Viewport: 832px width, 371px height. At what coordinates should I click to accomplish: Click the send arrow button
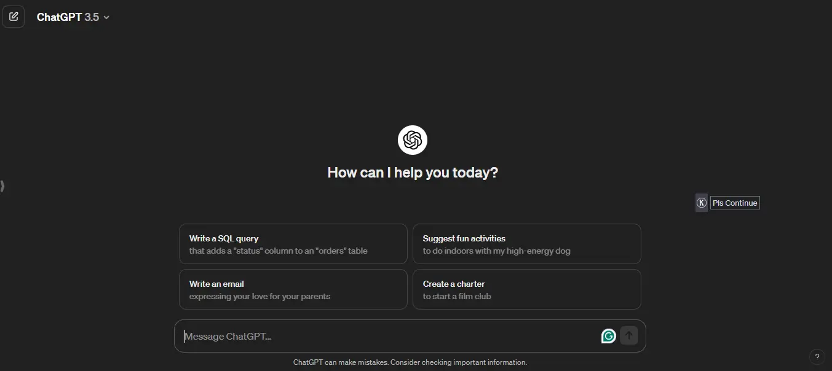pyautogui.click(x=628, y=335)
